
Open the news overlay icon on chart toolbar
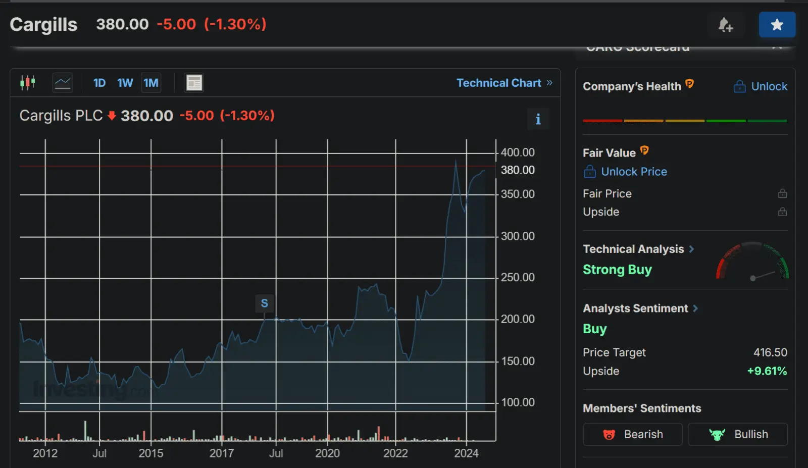tap(194, 82)
